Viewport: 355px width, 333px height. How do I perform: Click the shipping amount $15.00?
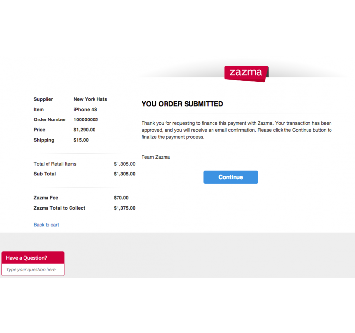[81, 140]
